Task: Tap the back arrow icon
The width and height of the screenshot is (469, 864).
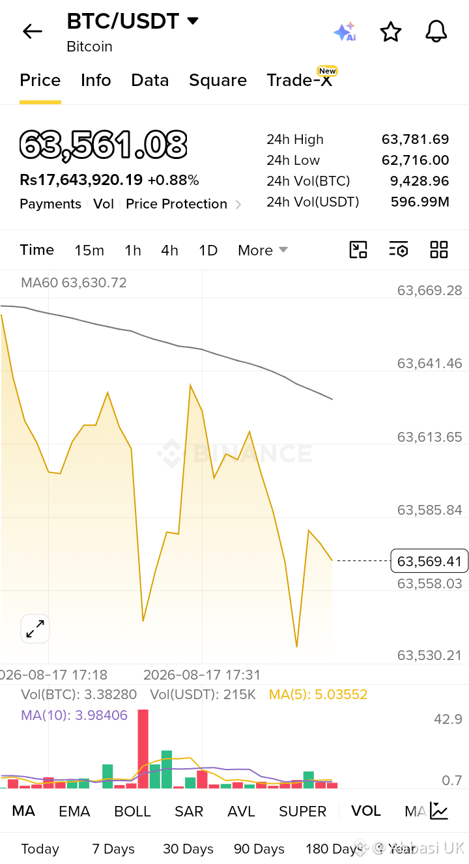Action: 32,31
